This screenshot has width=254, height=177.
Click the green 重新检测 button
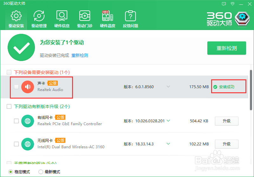coord(227,48)
